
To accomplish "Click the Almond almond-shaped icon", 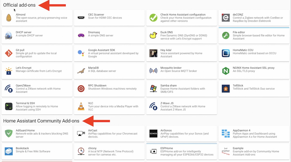I will click(x=9, y=18).
